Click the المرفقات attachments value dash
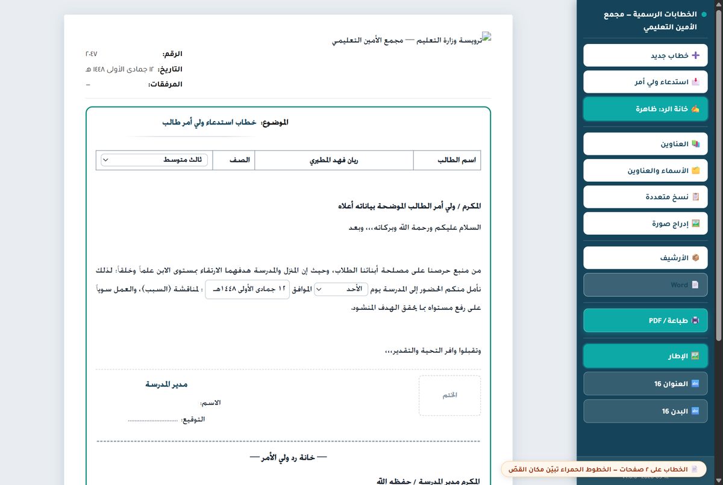The width and height of the screenshot is (723, 485). [89, 84]
